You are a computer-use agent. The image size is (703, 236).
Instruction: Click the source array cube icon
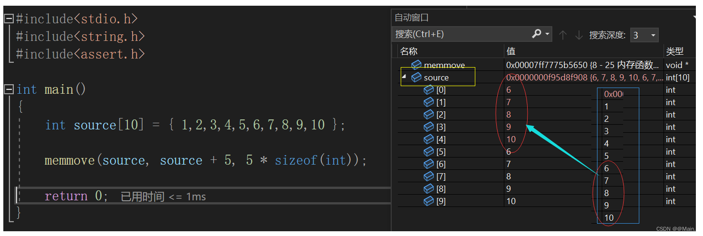click(416, 77)
